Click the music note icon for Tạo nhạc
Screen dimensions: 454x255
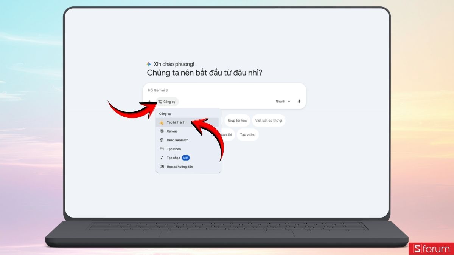click(162, 158)
